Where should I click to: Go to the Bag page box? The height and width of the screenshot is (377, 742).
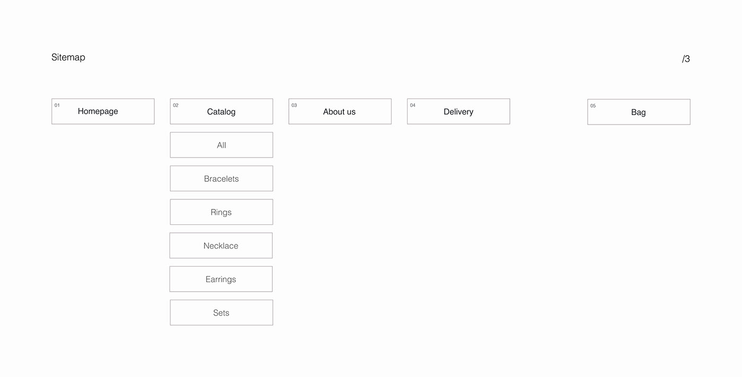(638, 112)
